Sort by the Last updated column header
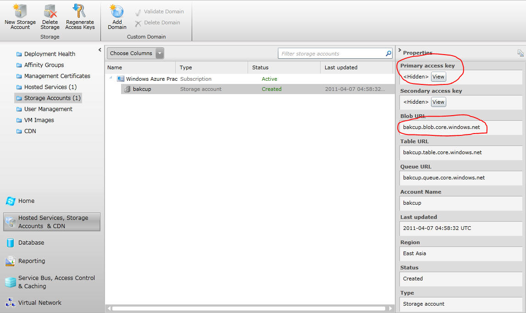The height and width of the screenshot is (313, 526). pos(357,67)
